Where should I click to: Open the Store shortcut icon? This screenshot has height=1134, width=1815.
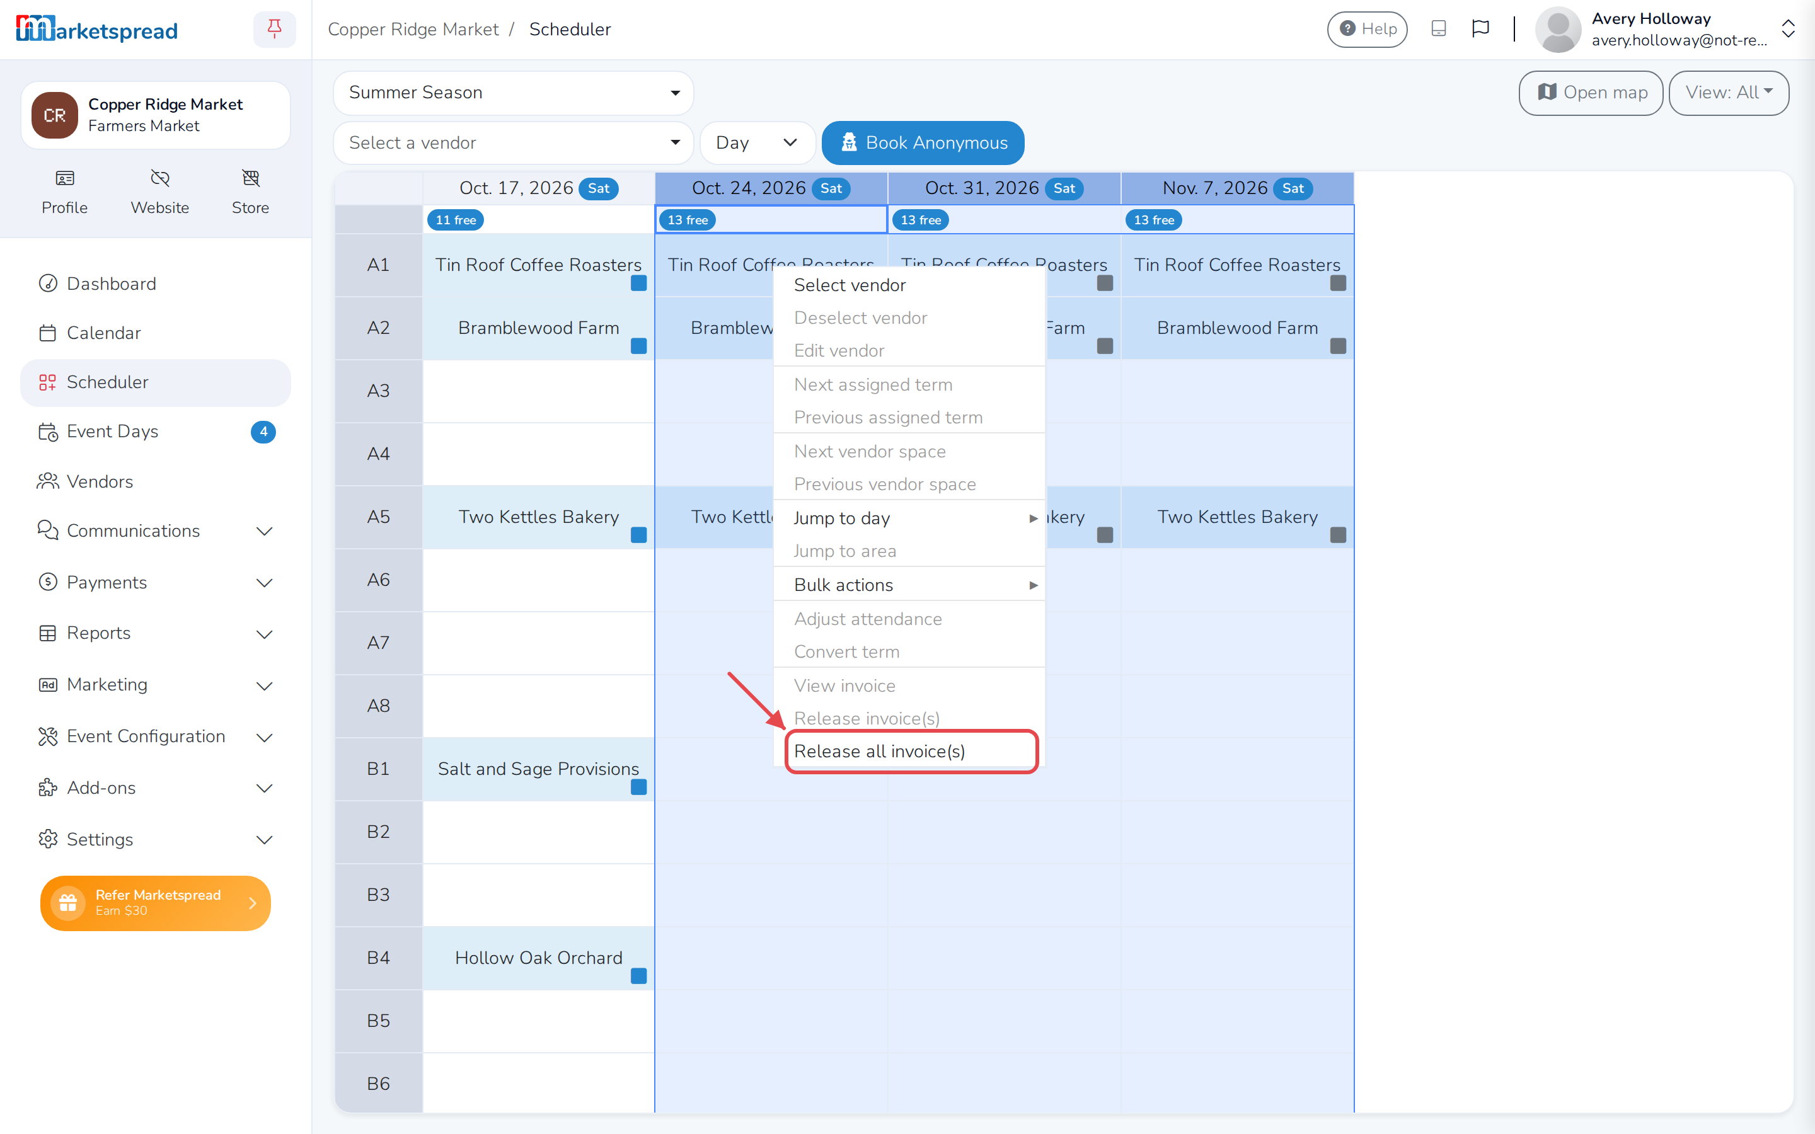[x=250, y=178]
